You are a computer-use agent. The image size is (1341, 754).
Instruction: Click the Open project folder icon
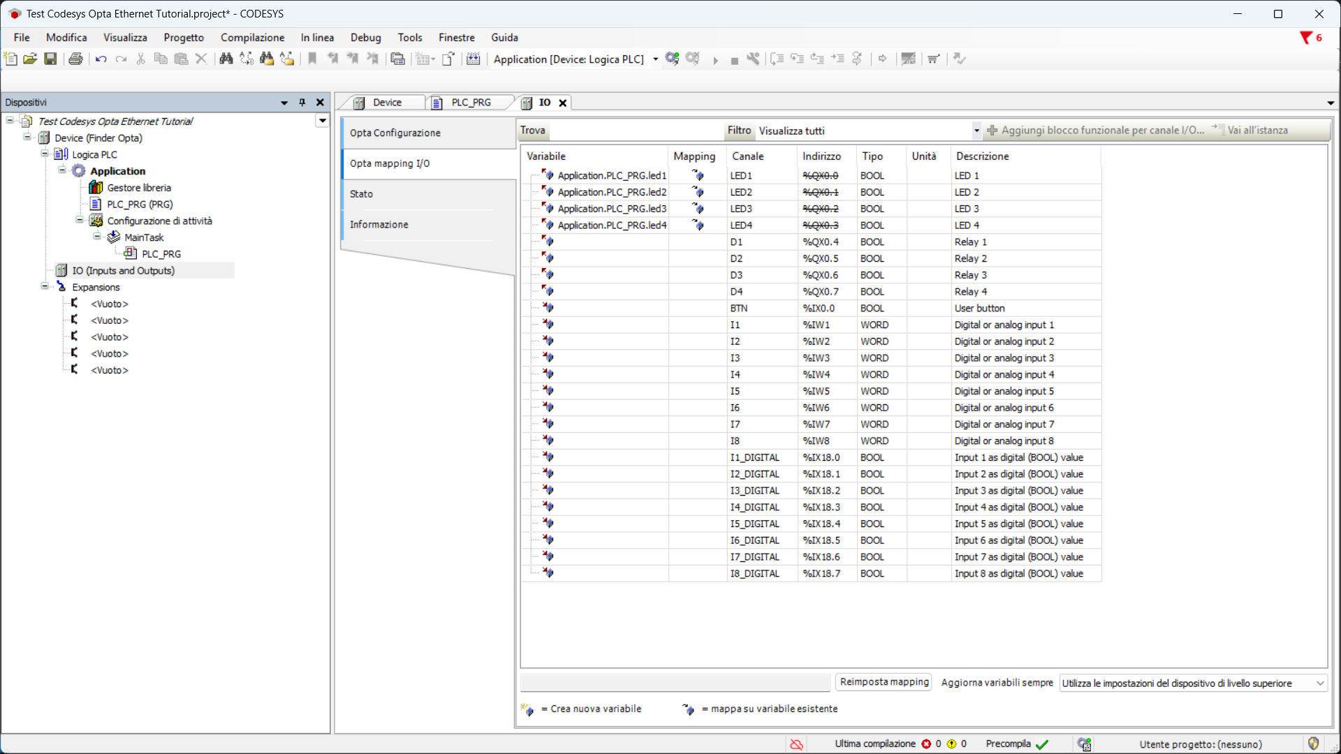[30, 59]
